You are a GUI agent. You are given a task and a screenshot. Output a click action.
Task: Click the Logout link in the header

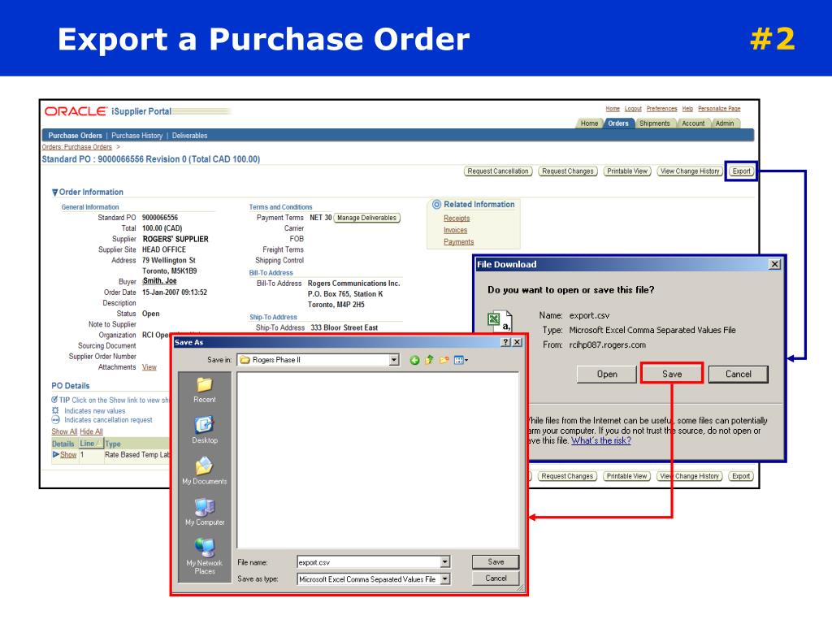click(x=633, y=109)
